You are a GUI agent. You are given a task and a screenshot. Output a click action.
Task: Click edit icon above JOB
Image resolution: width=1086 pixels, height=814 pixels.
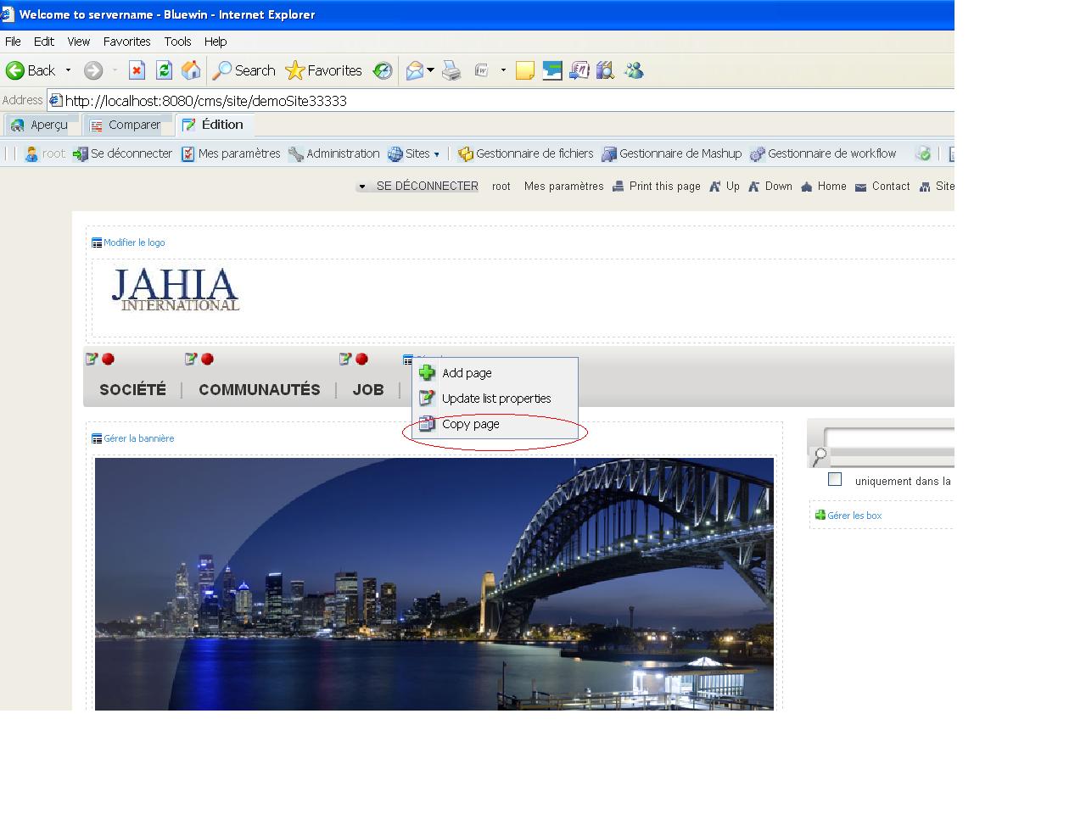click(x=345, y=359)
